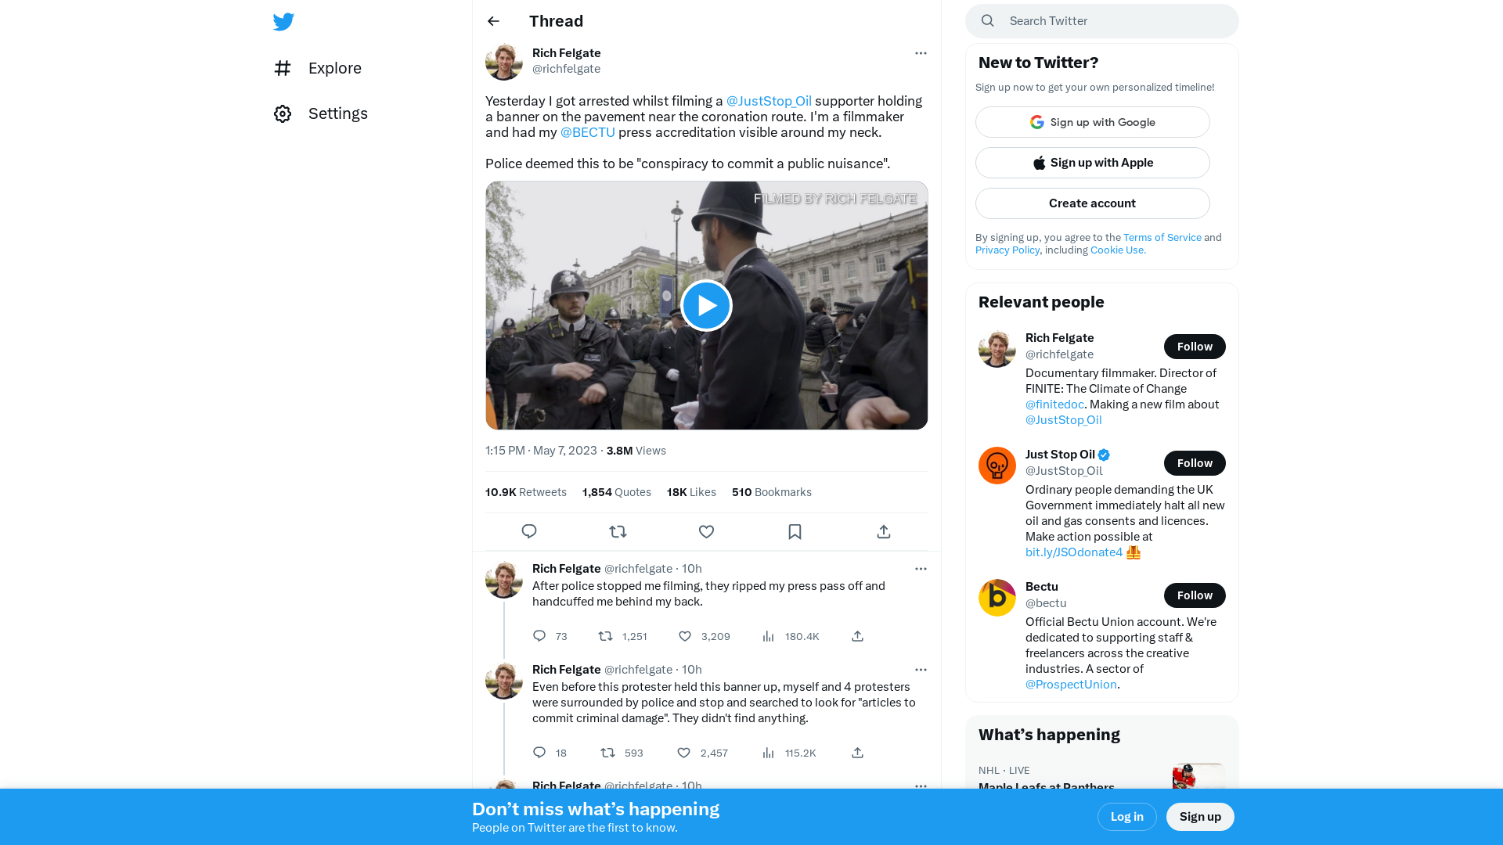
Task: Click the retweet icon on main tweet
Action: tap(618, 531)
